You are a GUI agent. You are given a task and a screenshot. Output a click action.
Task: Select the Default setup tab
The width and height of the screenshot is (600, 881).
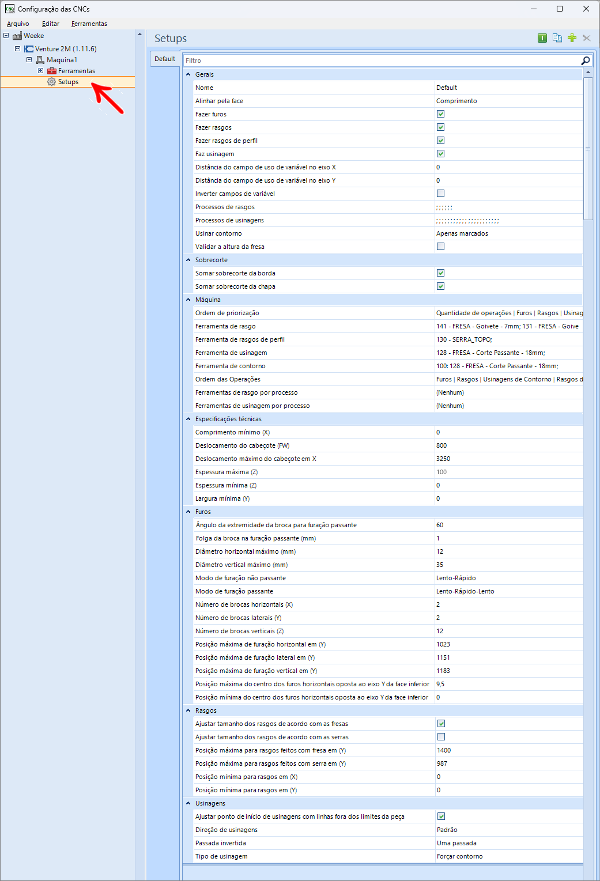coord(165,59)
